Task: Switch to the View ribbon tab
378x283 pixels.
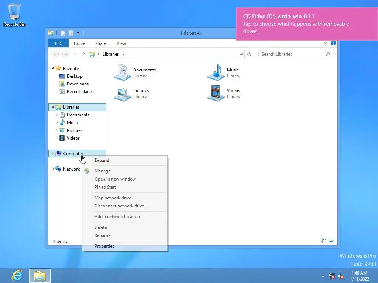Action: 121,43
